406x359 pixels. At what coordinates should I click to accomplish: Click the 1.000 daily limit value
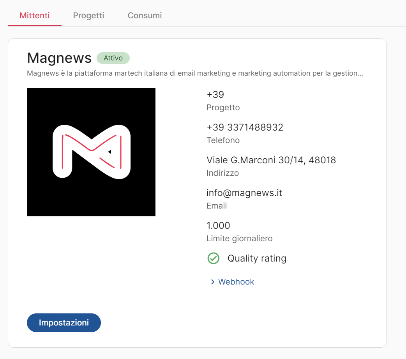click(x=218, y=226)
